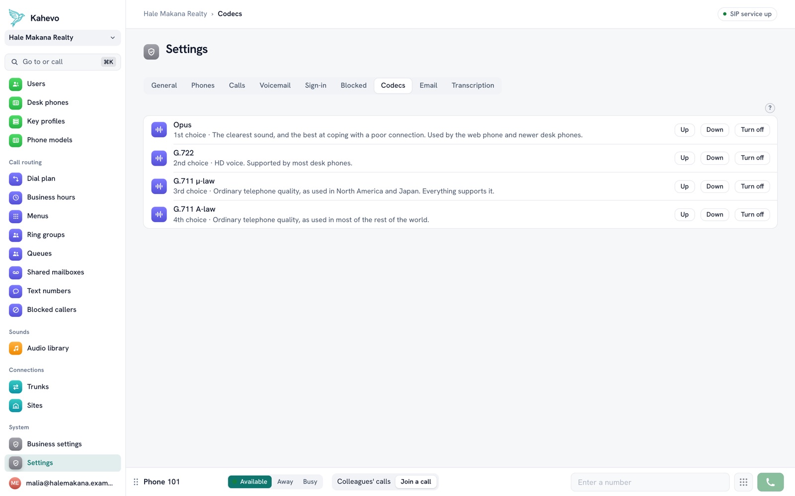The width and height of the screenshot is (795, 496).
Task: Turn off the Opus codec
Action: click(x=752, y=130)
